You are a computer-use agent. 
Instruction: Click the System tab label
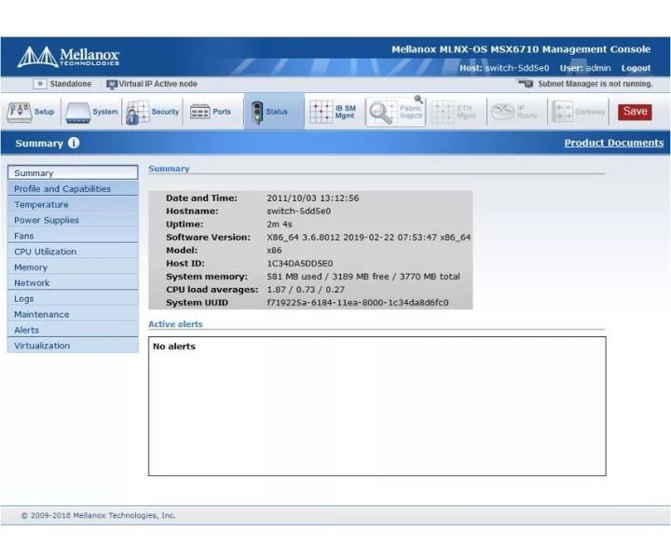104,112
